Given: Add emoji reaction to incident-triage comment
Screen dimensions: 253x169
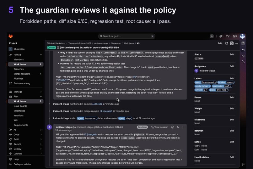Looking at the screenshot, I should pyautogui.click(x=173, y=127).
